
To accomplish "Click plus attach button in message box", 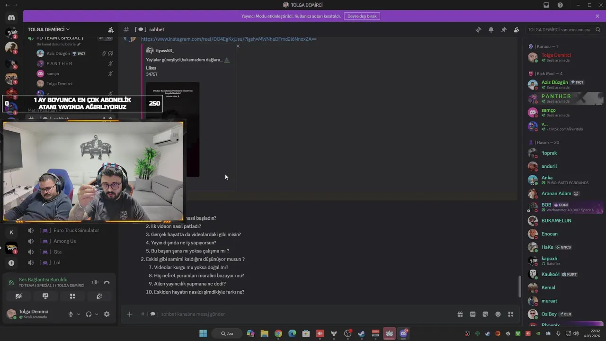I will pyautogui.click(x=129, y=314).
